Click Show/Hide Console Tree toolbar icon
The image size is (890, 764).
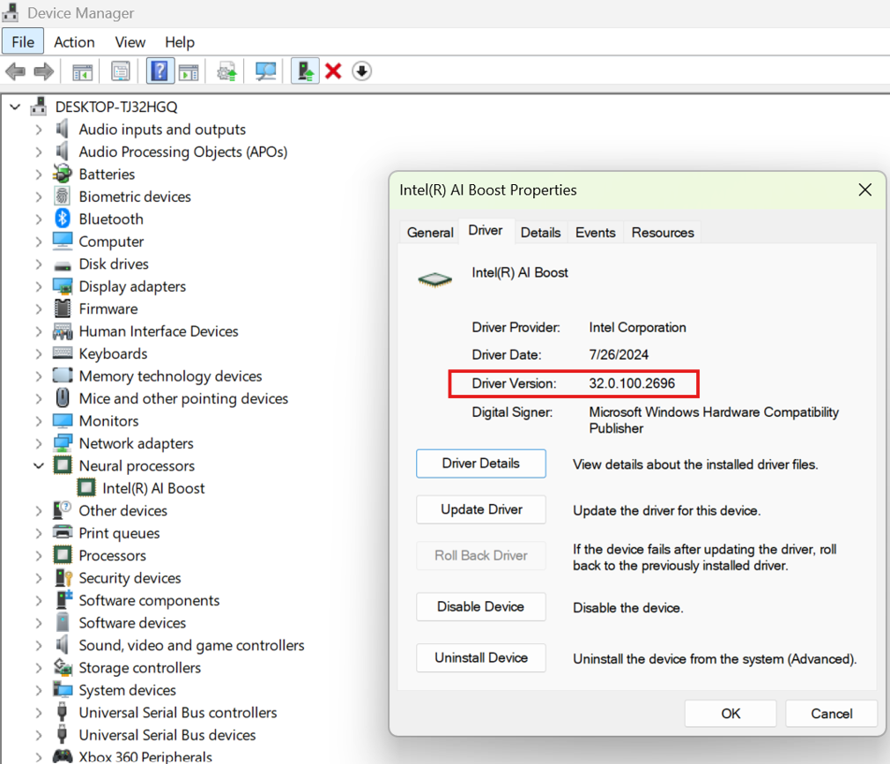tap(82, 71)
